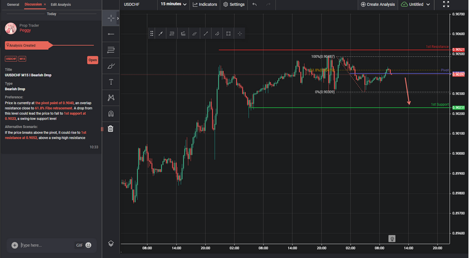Click the Pivot line label
Image resolution: width=469 pixels, height=258 pixels.
click(445, 70)
